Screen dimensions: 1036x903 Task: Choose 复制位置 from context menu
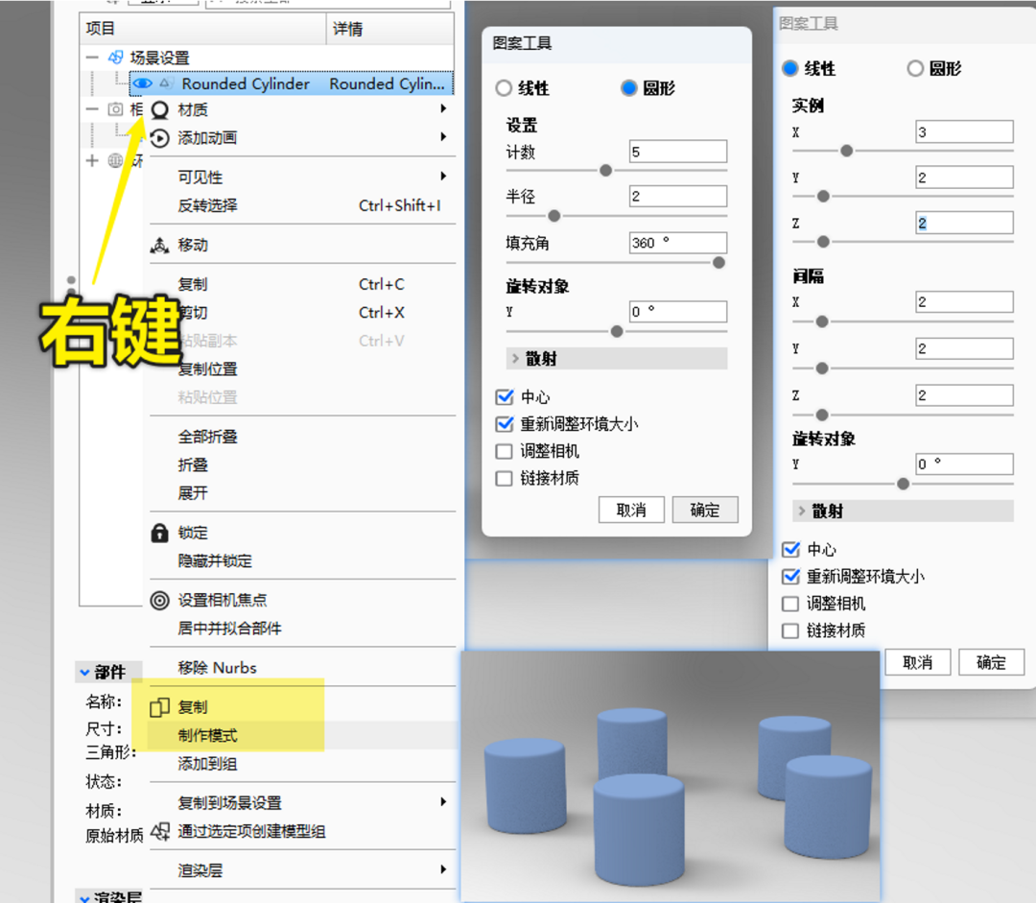tap(207, 369)
